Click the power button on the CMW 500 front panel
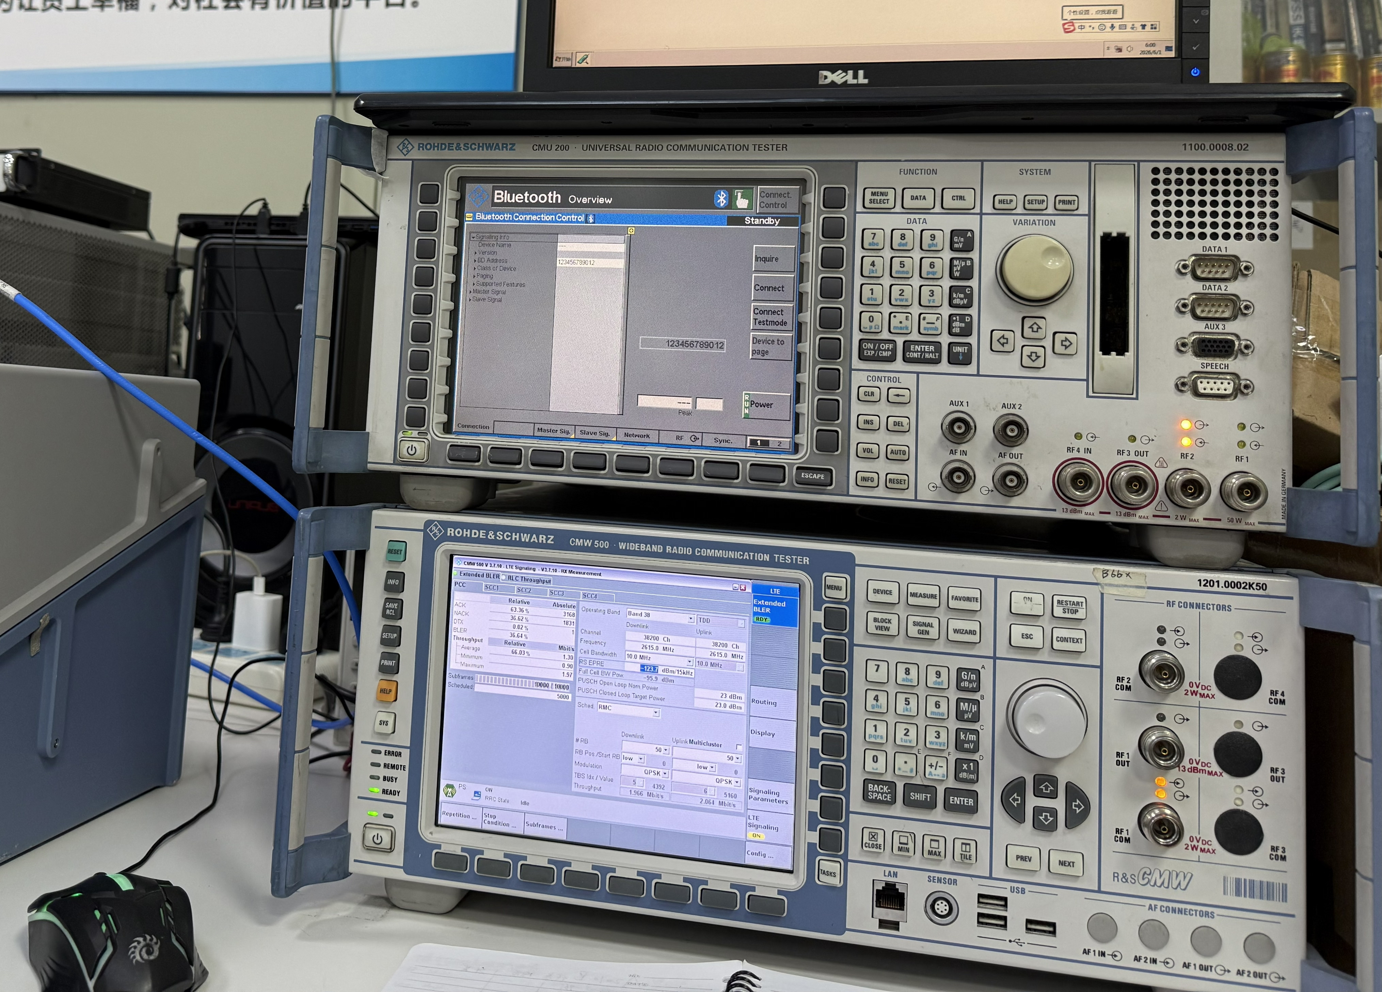Viewport: 1382px width, 992px height. pyautogui.click(x=377, y=838)
